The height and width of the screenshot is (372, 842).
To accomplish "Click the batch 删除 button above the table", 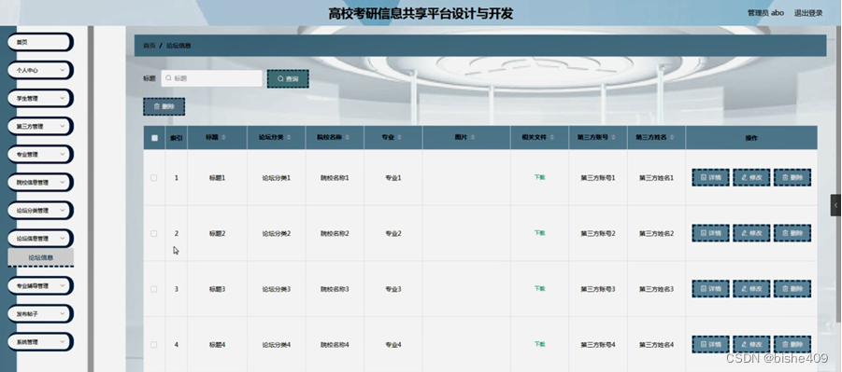I will coord(164,106).
